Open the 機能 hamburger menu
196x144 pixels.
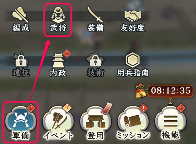[170, 123]
